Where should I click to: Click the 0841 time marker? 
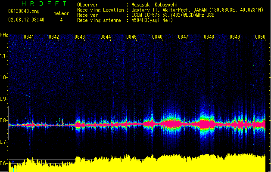(29, 37)
